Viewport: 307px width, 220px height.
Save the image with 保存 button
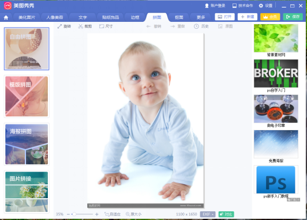(293, 17)
